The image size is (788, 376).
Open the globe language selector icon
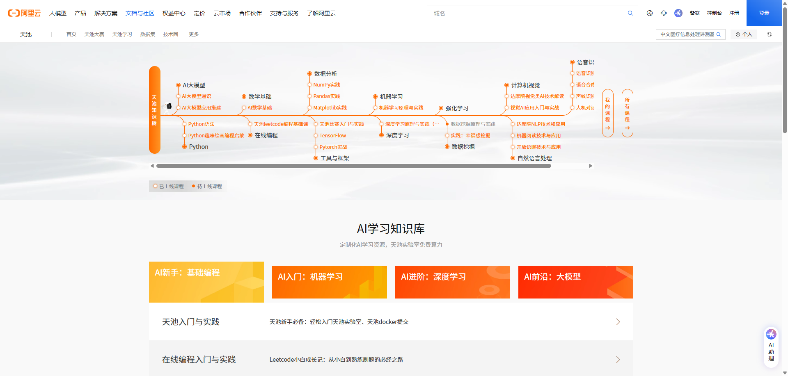point(650,13)
